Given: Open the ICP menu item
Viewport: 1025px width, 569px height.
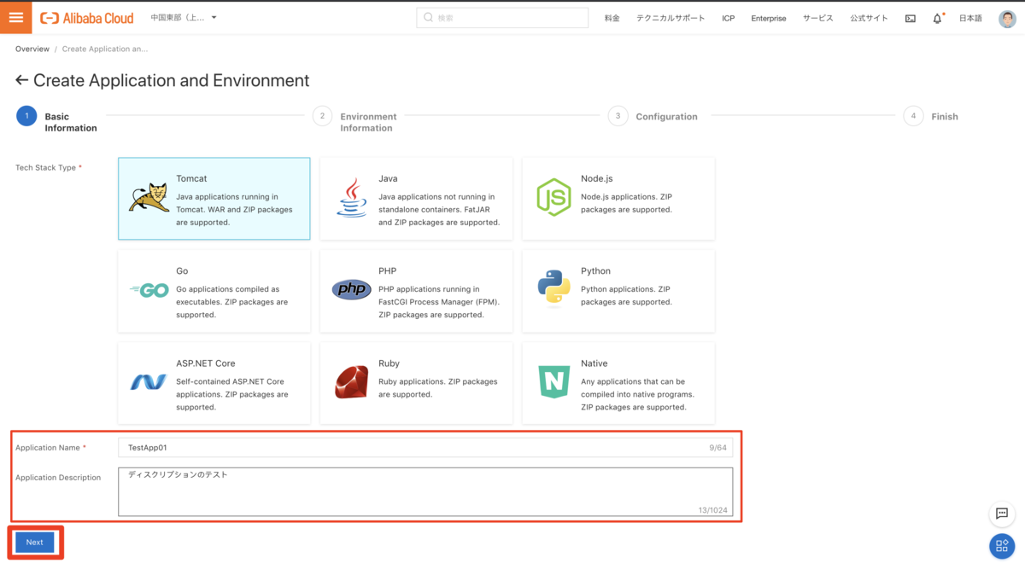Looking at the screenshot, I should 728,18.
